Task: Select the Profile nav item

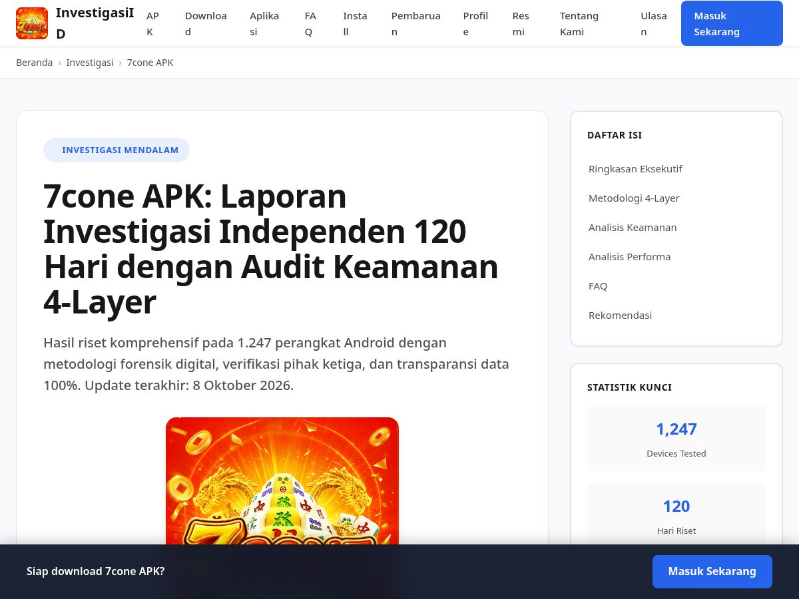Action: [x=475, y=23]
